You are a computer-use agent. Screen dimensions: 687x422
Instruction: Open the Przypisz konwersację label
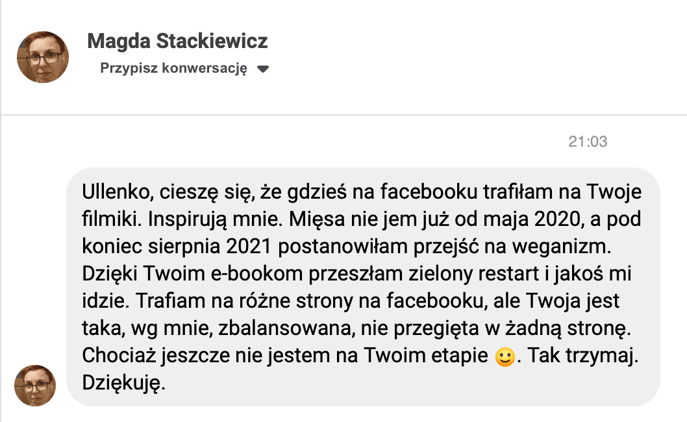173,68
